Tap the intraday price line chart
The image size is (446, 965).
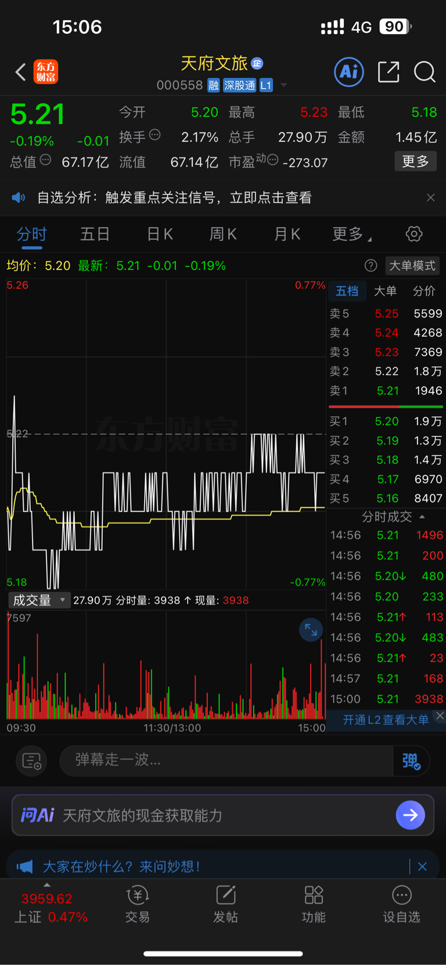tap(166, 434)
